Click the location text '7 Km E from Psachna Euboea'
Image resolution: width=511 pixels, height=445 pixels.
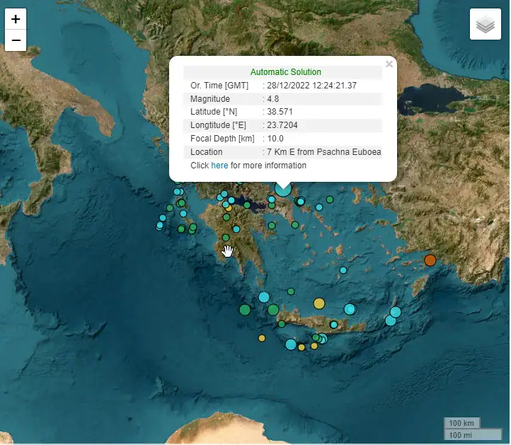[324, 152]
